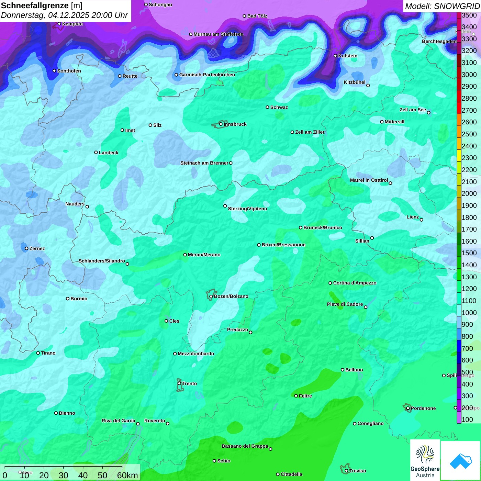Click the Trento city marker
The image size is (481, 481).
179,383
